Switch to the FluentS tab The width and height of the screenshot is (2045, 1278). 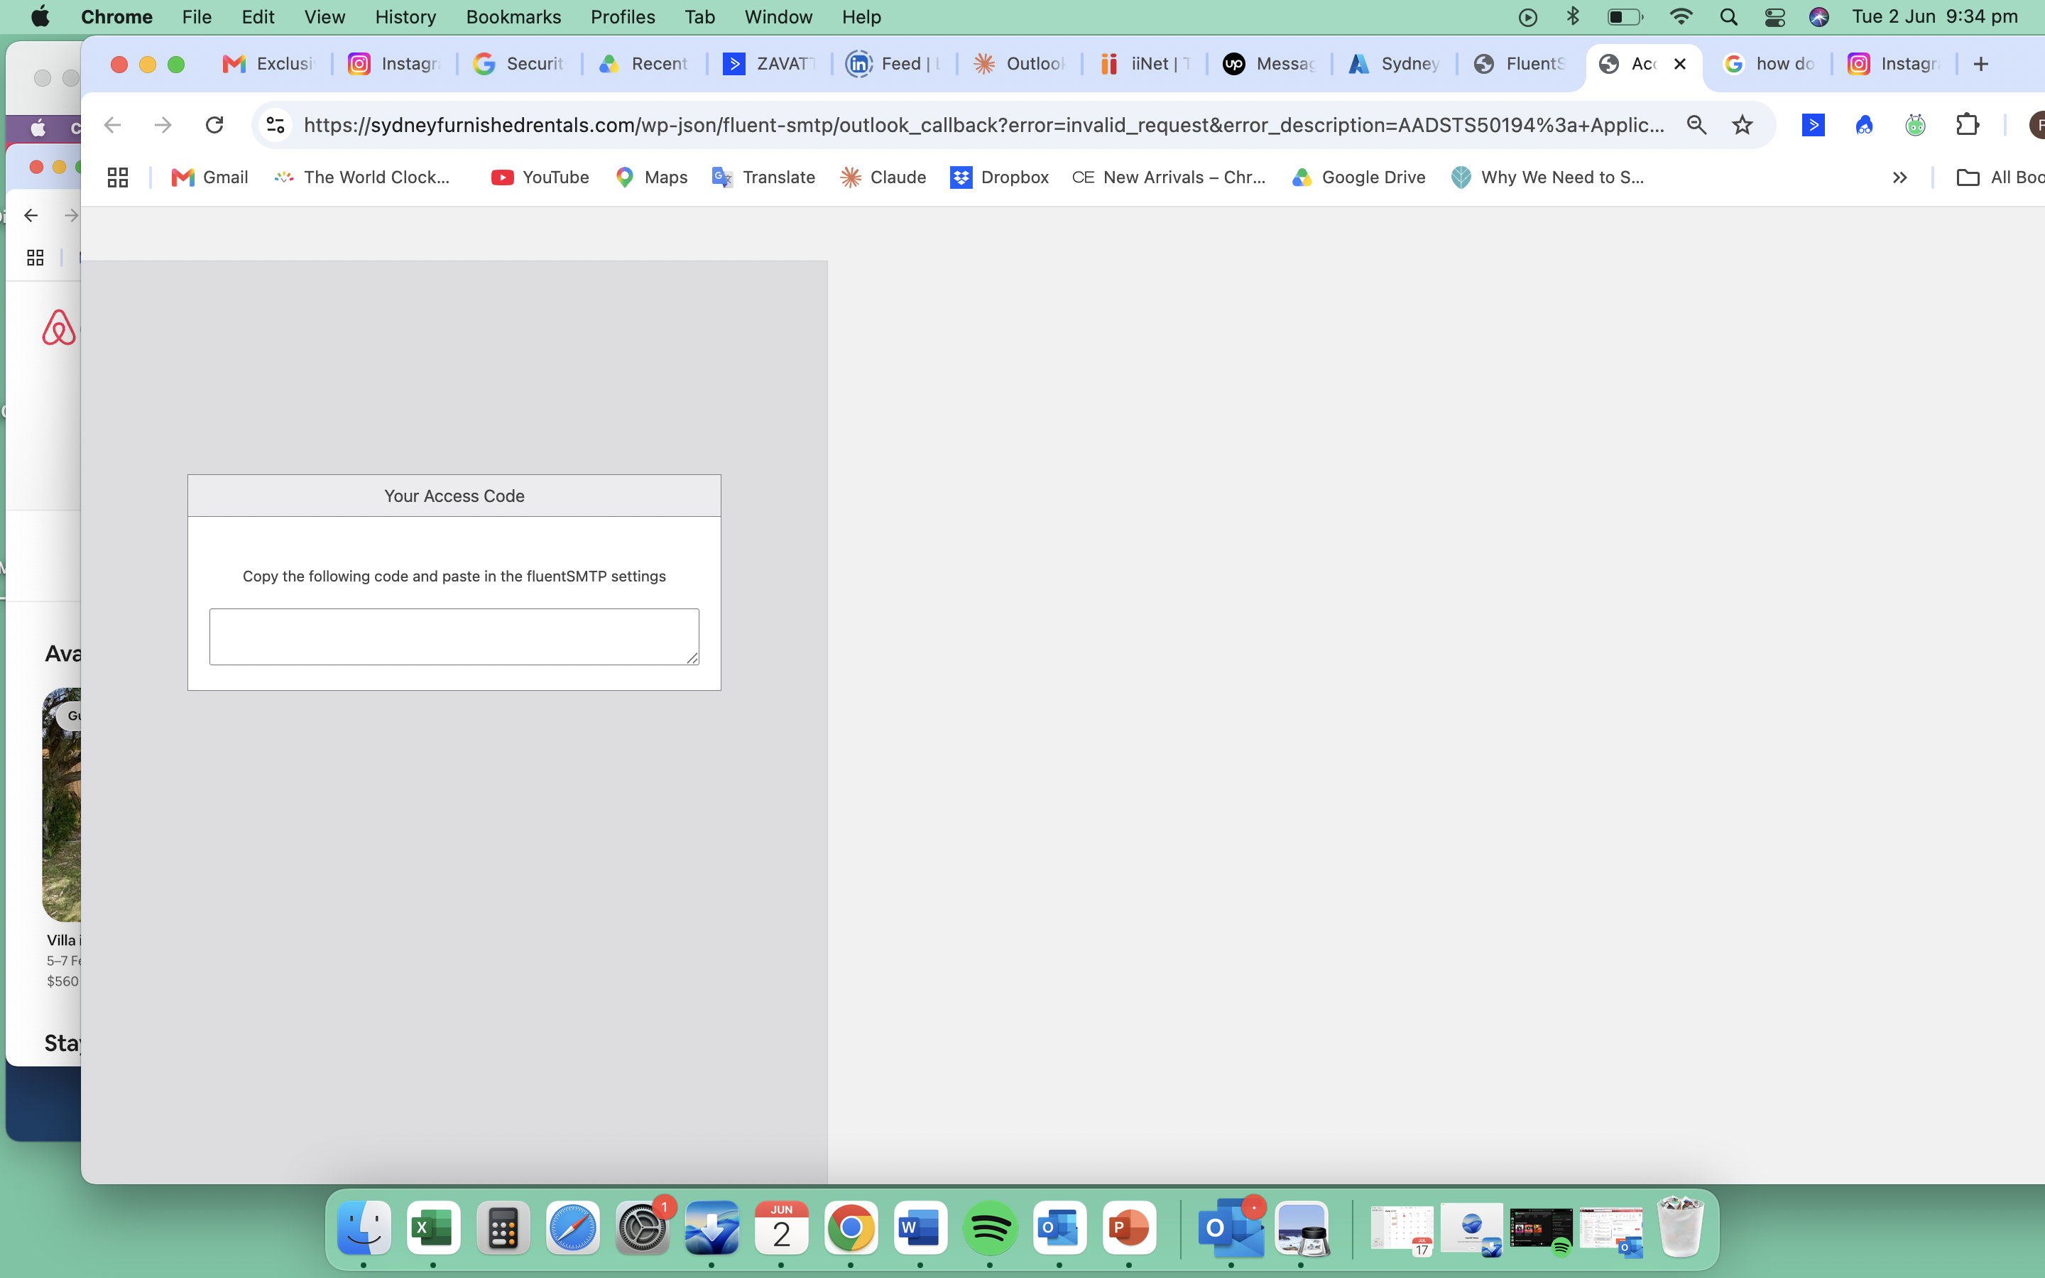point(1520,63)
